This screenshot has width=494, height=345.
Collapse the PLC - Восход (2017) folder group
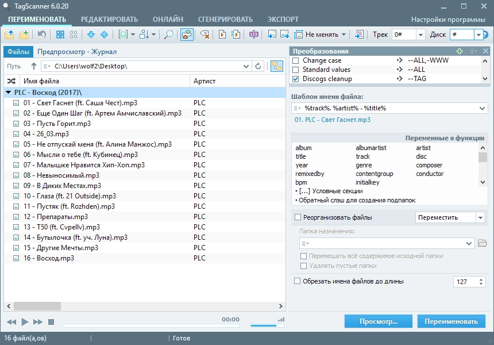tap(9, 93)
